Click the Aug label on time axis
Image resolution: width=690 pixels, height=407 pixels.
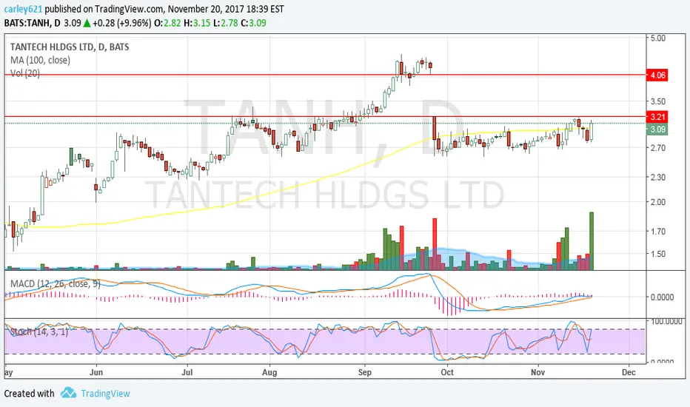(x=269, y=372)
